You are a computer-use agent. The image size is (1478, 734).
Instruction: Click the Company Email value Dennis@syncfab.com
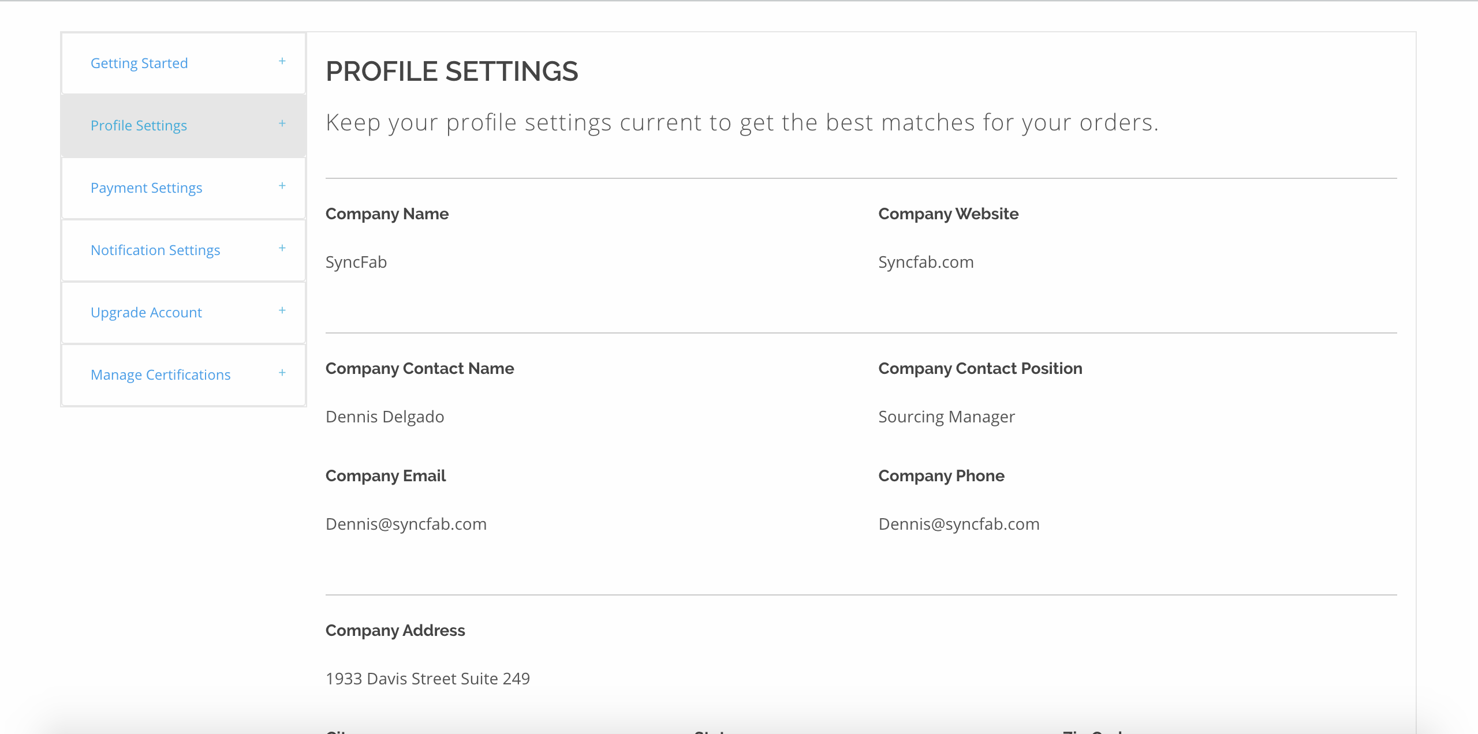(406, 524)
